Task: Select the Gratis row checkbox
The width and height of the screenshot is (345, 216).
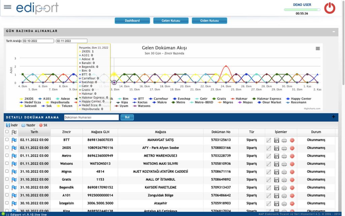Action: point(7,179)
